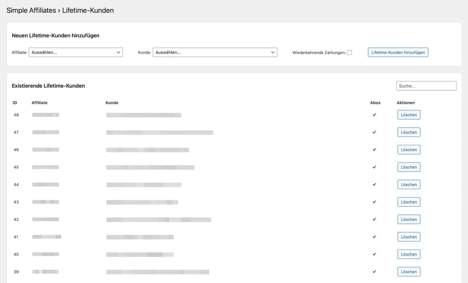Click the Lifetime-Kunden hinzufügen button
The height and width of the screenshot is (283, 468).
click(398, 52)
